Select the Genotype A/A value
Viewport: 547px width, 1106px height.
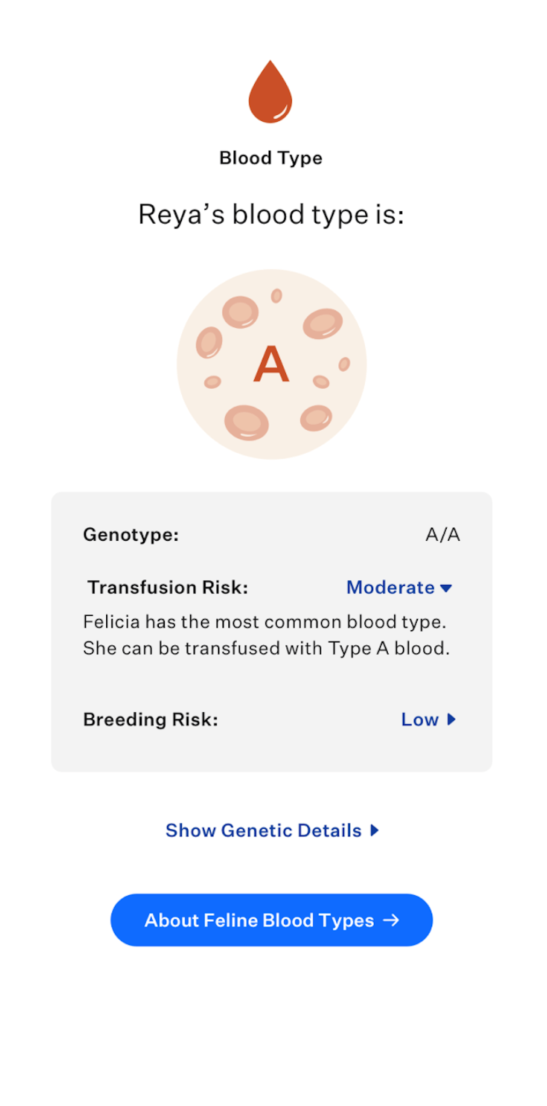click(x=443, y=534)
